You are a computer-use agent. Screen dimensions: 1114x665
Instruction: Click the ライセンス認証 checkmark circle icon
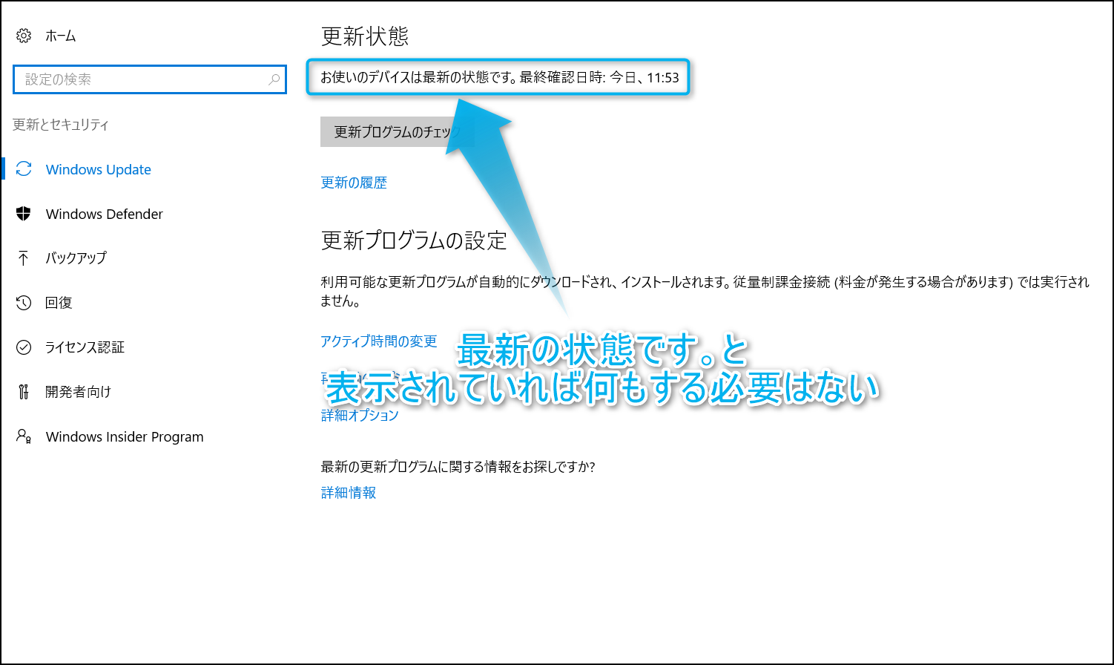[x=24, y=347]
